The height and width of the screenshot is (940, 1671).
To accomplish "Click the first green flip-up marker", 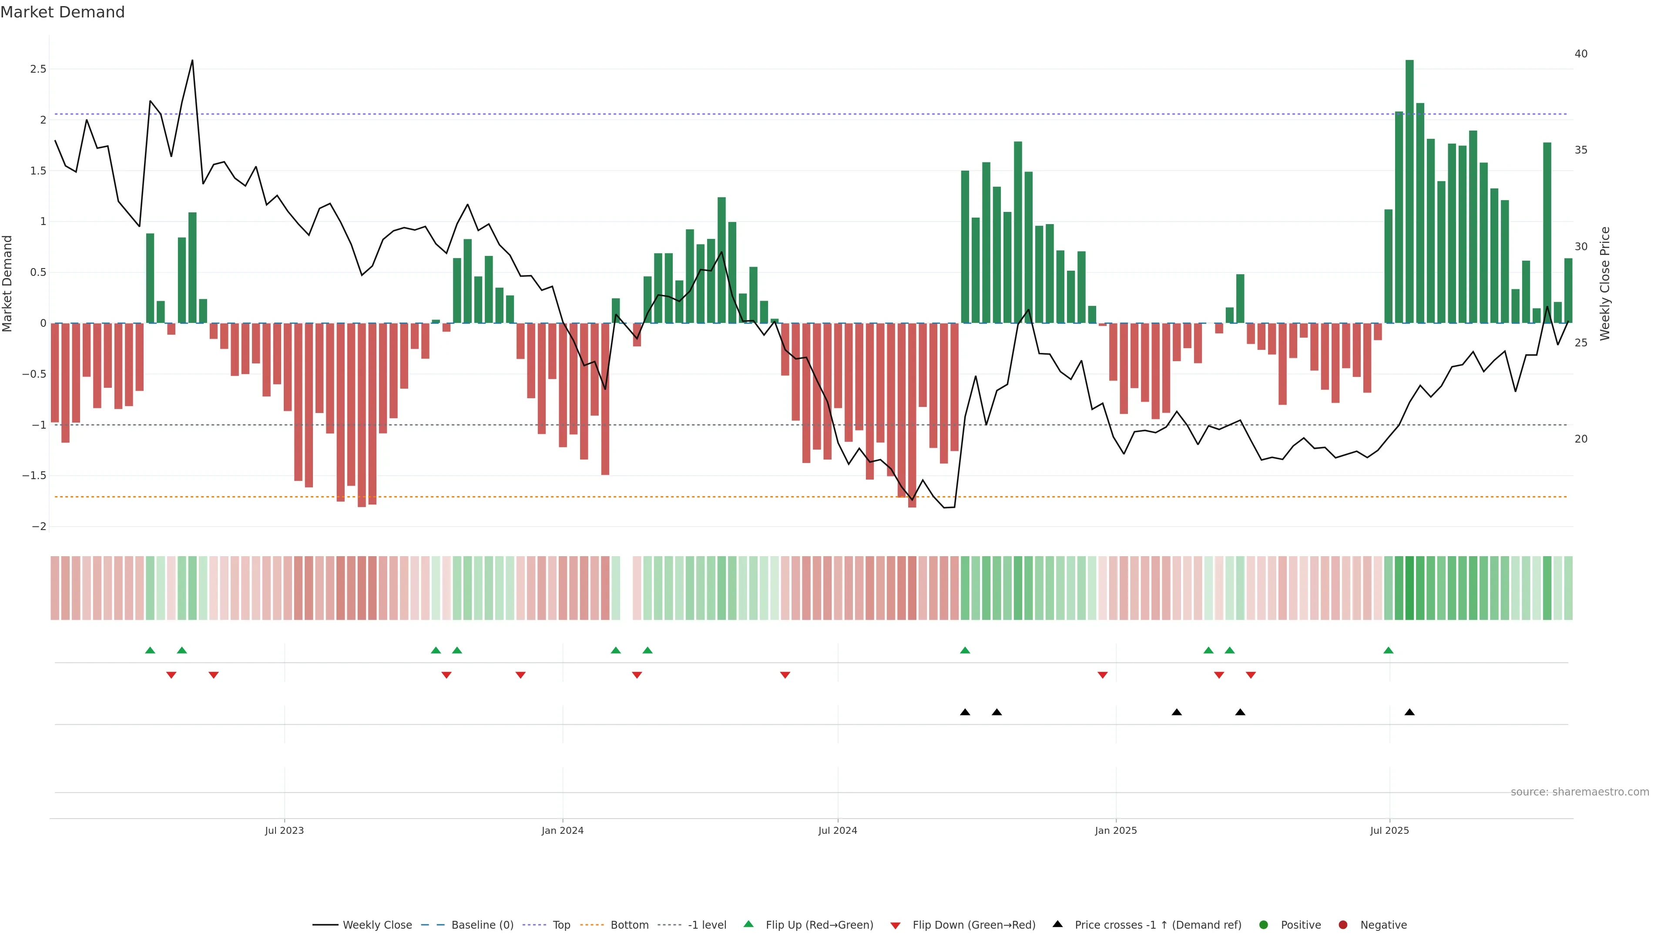I will pyautogui.click(x=150, y=650).
